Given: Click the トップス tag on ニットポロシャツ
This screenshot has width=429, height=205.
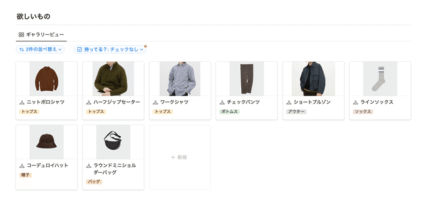Looking at the screenshot, I should [x=29, y=112].
